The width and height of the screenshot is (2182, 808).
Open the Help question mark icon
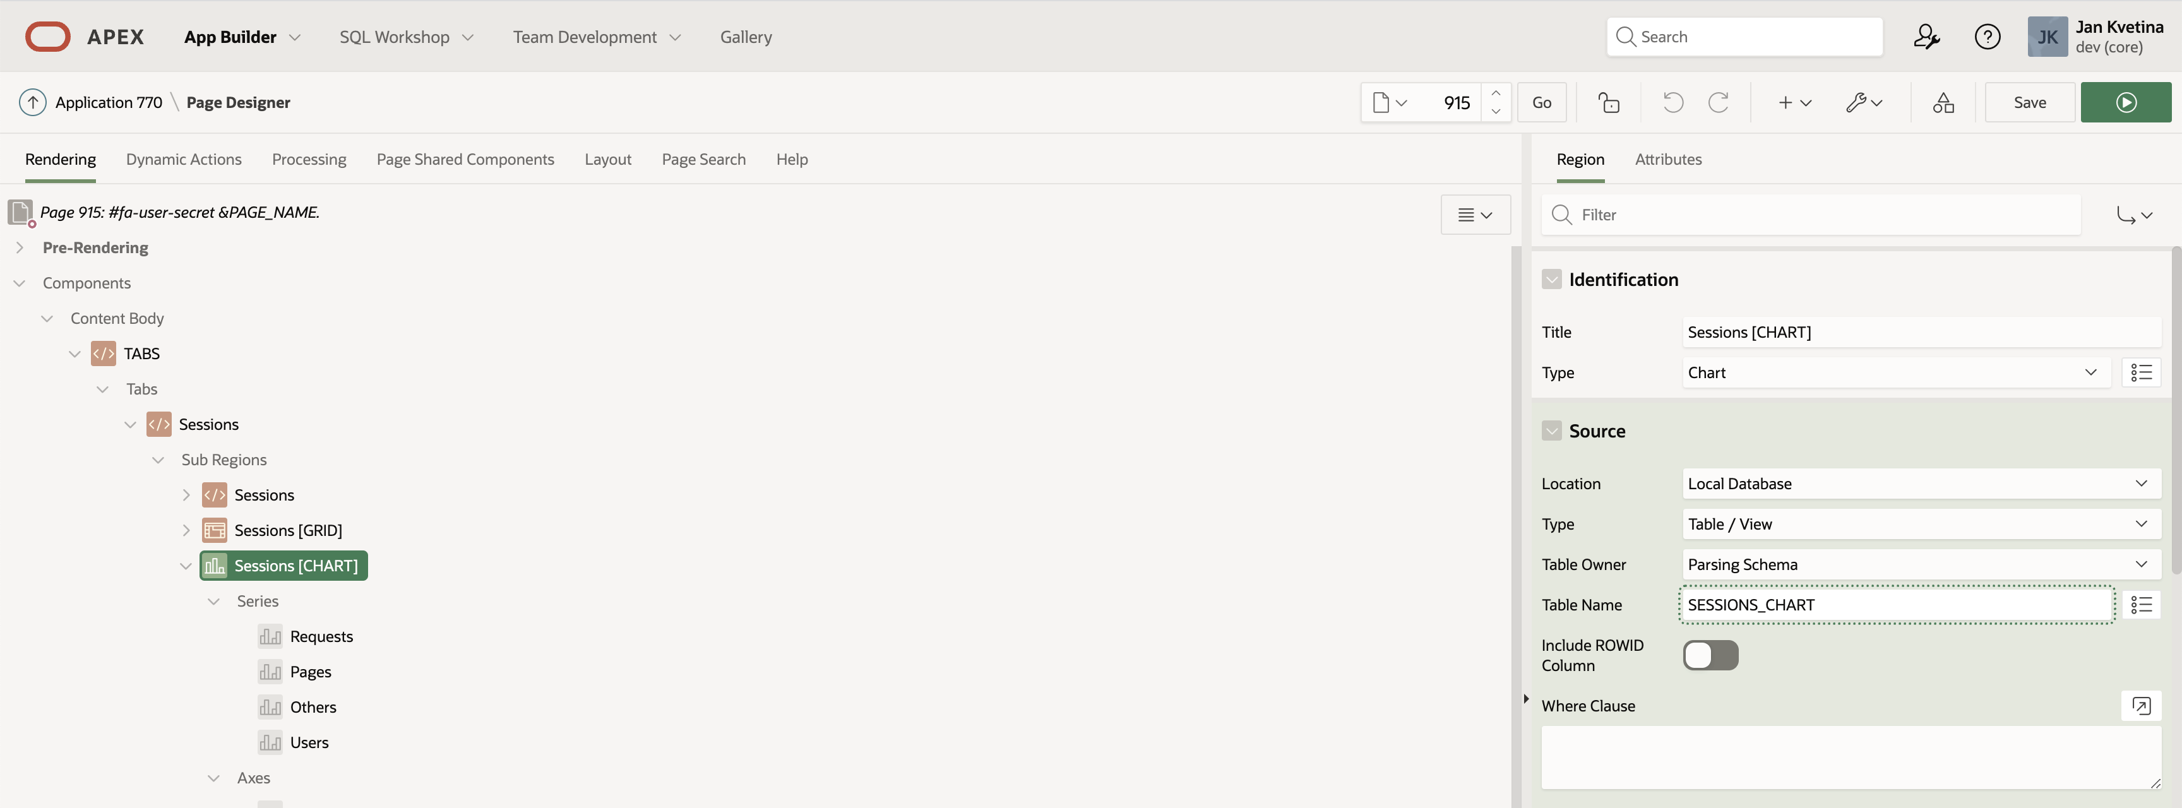click(1986, 37)
